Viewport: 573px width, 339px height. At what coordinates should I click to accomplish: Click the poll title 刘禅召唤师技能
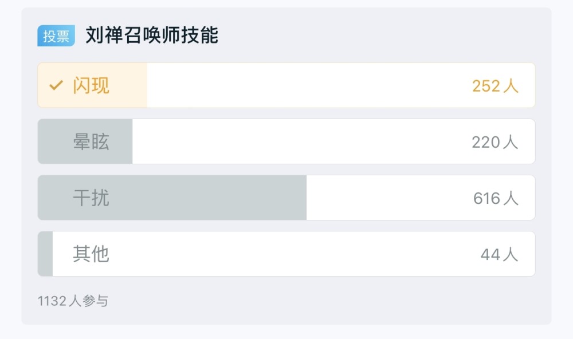152,36
